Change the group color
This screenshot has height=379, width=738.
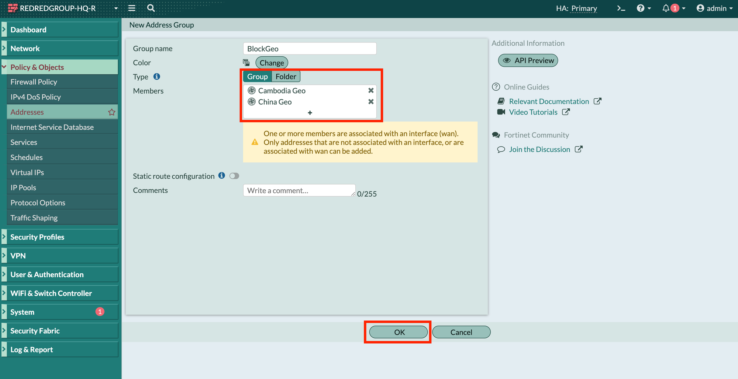[272, 63]
